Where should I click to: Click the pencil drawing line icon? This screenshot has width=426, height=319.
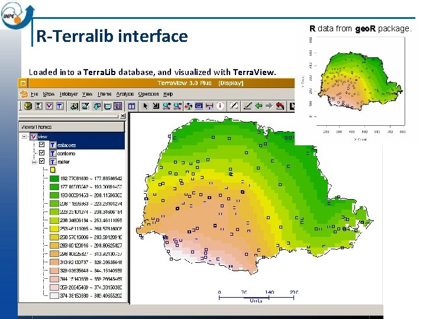click(247, 106)
